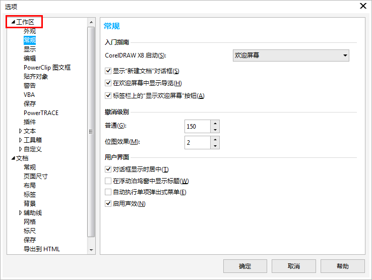372x280 pixels.
Task: Turn off 启用声效 checkbox
Action: (108, 204)
